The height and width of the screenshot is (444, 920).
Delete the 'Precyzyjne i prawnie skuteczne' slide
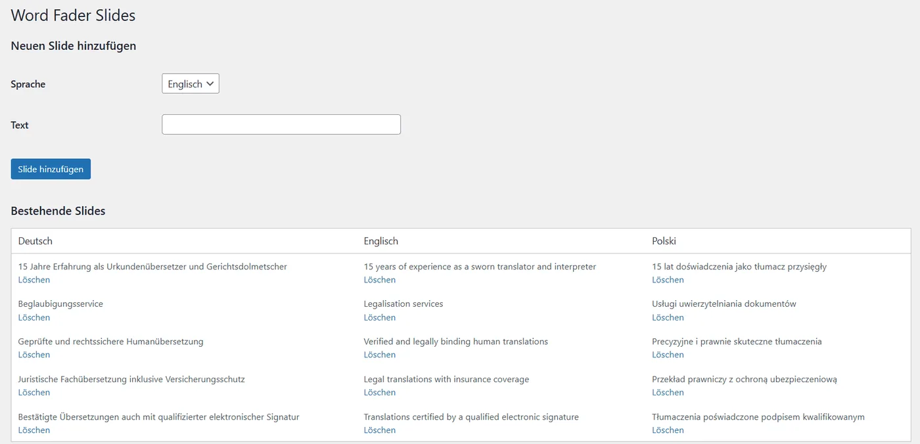(x=668, y=355)
